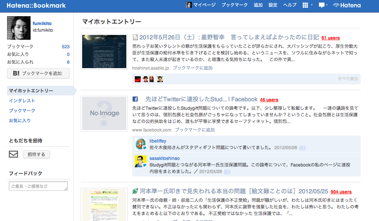Open the services grid icon in header
Image resolution: width=379 pixels, height=221 pixels.
(x=305, y=5)
